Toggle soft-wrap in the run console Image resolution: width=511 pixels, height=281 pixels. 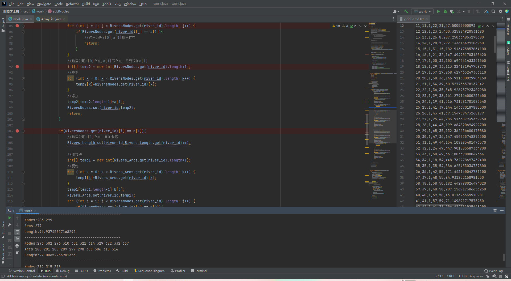17,232
